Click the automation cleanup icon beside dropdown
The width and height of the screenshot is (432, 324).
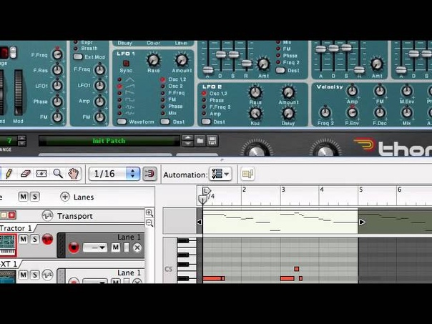click(x=247, y=174)
